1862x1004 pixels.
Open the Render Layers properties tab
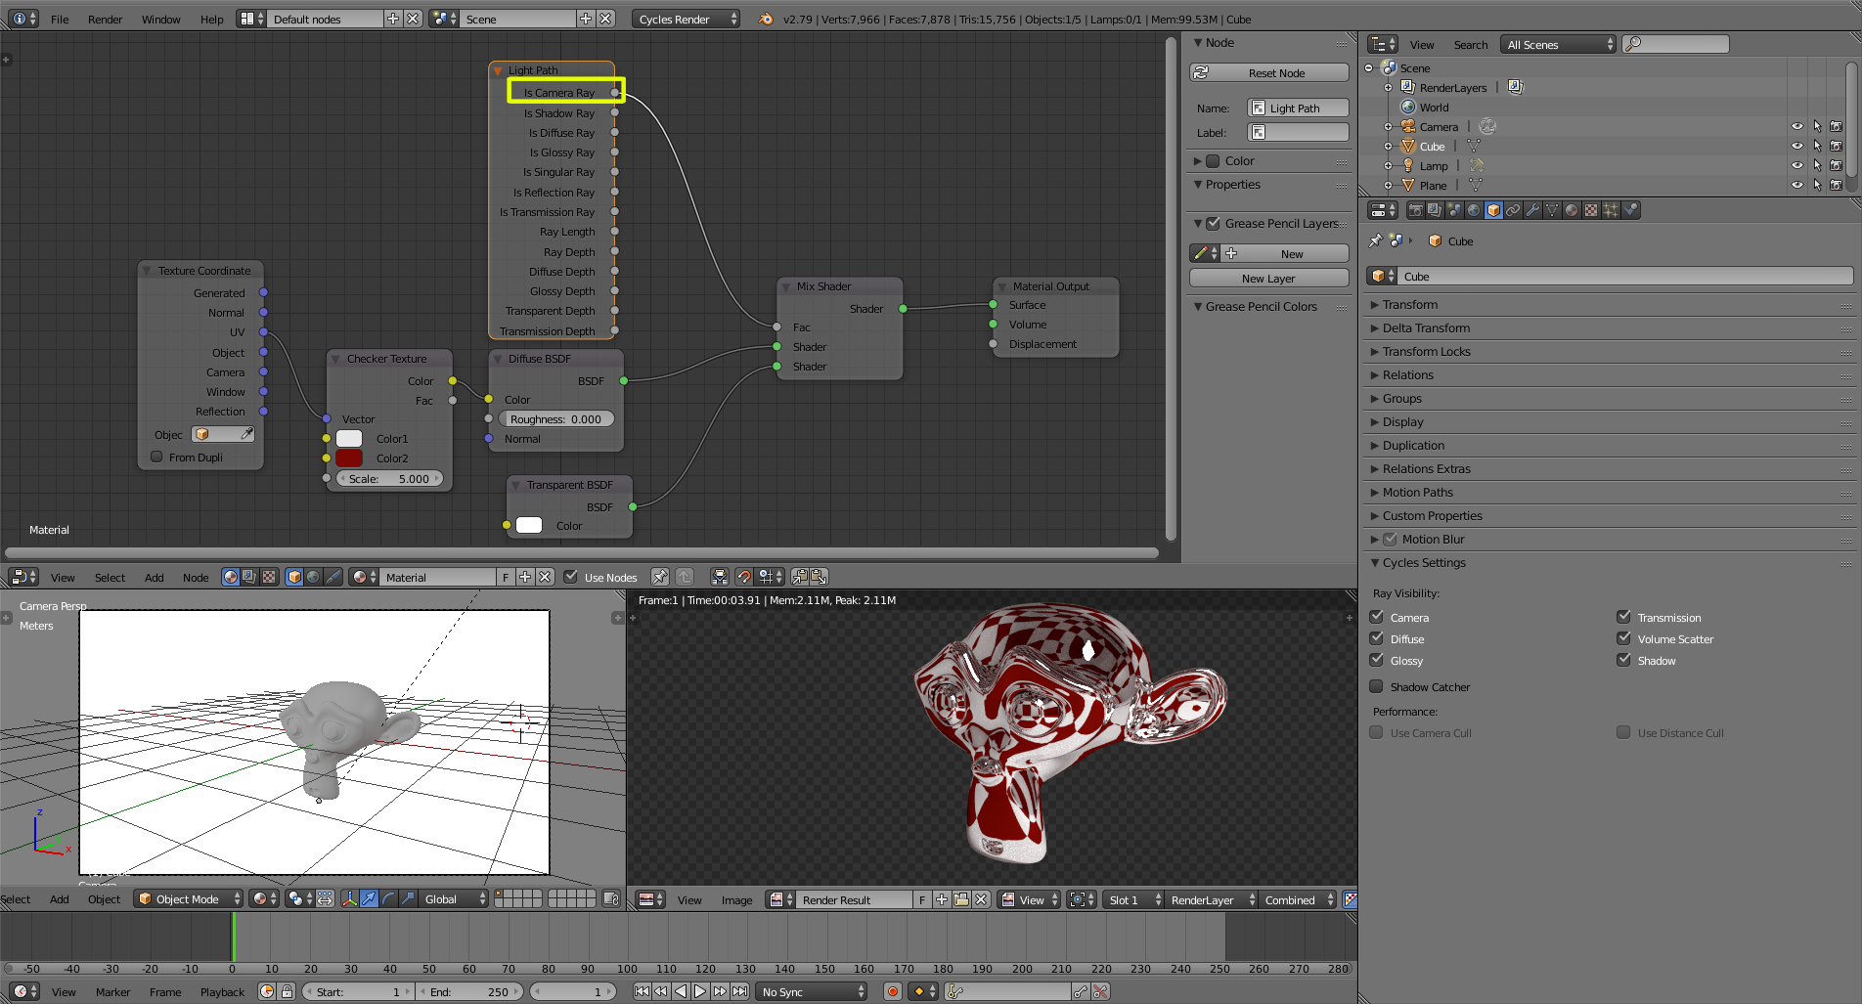pyautogui.click(x=1435, y=210)
